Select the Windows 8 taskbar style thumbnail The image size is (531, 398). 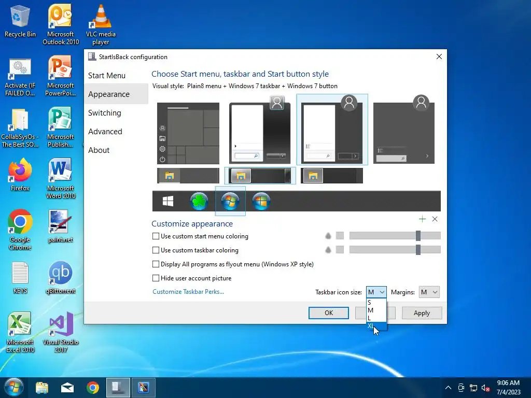(x=331, y=176)
